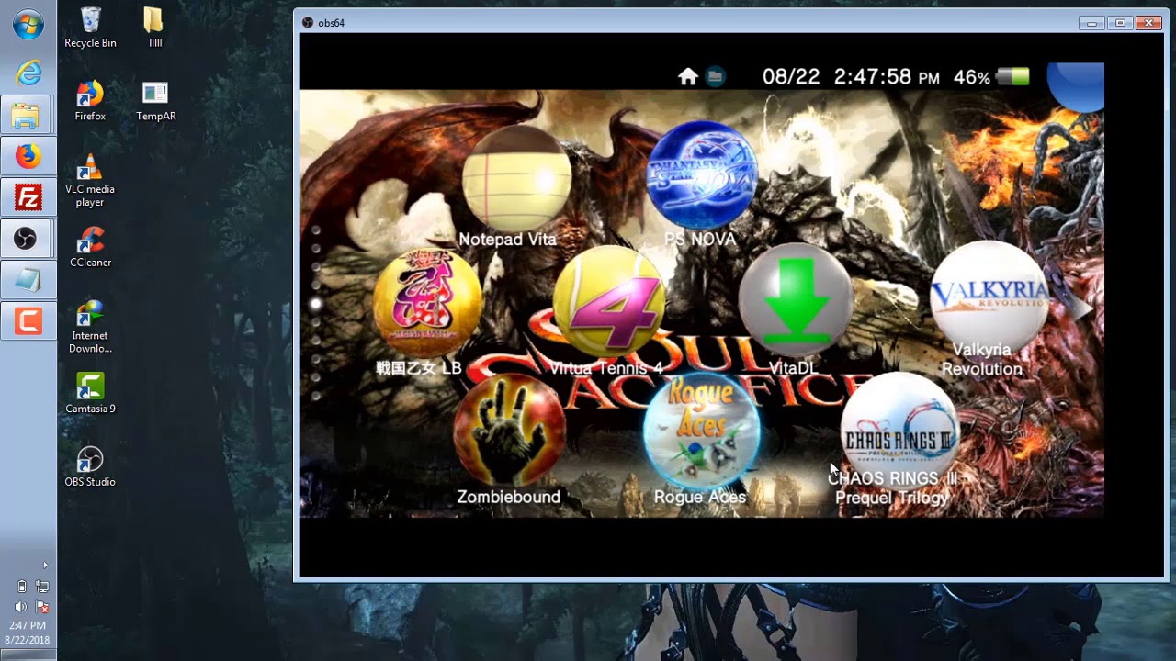Click the 46% battery percentage text
Viewport: 1176px width, 661px height.
click(x=972, y=78)
